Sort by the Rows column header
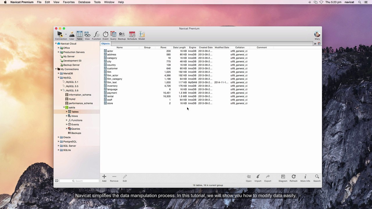372x209 pixels. (x=163, y=47)
